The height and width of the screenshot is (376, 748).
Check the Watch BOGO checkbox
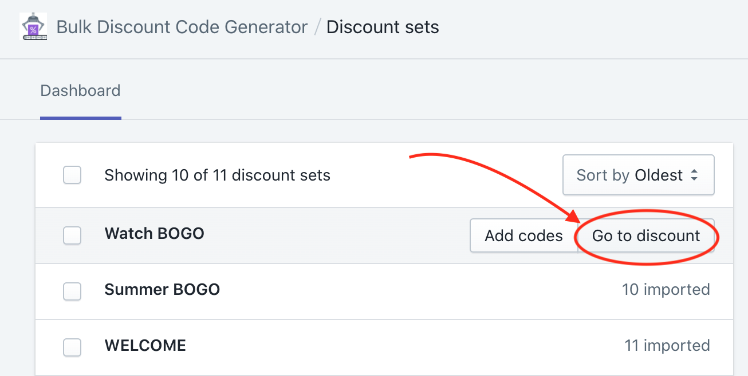tap(72, 235)
